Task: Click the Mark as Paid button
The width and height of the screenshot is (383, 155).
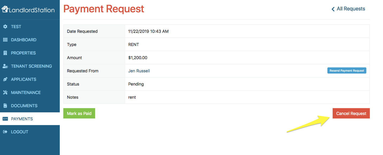Action: pos(79,113)
